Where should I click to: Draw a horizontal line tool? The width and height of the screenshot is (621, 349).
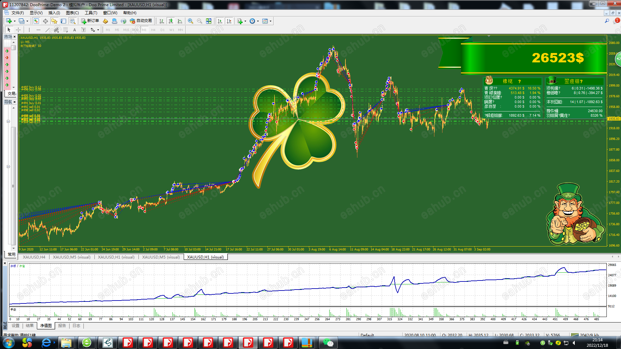[38, 30]
